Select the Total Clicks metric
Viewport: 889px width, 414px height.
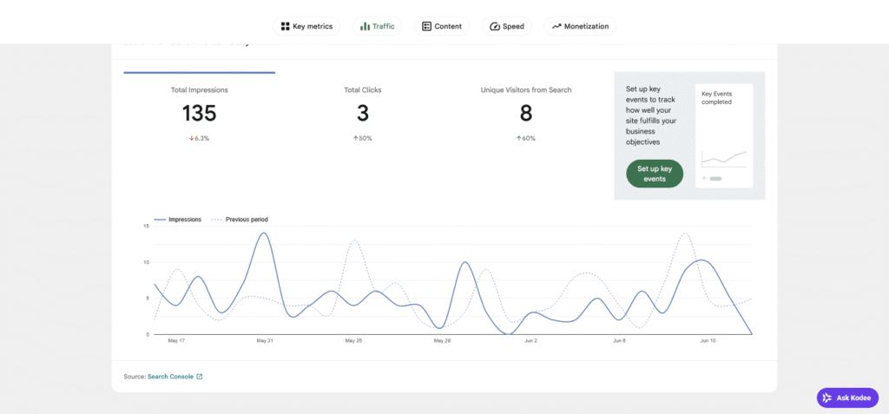tap(362, 114)
